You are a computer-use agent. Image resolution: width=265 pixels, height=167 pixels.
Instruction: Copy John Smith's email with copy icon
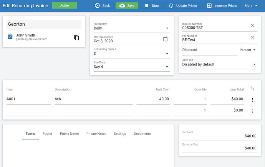pos(76,38)
